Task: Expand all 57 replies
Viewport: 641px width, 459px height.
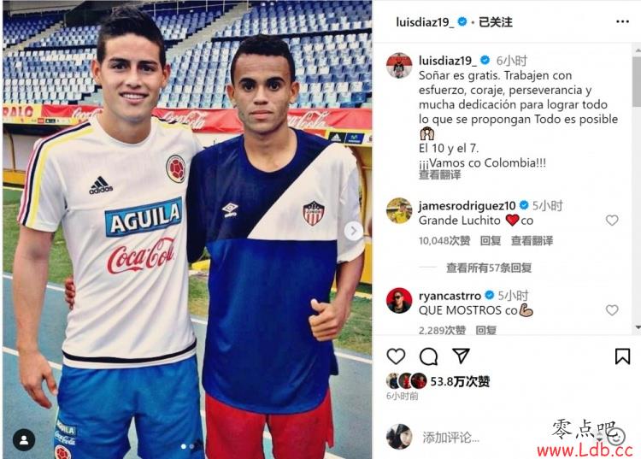Action: pyautogui.click(x=489, y=268)
